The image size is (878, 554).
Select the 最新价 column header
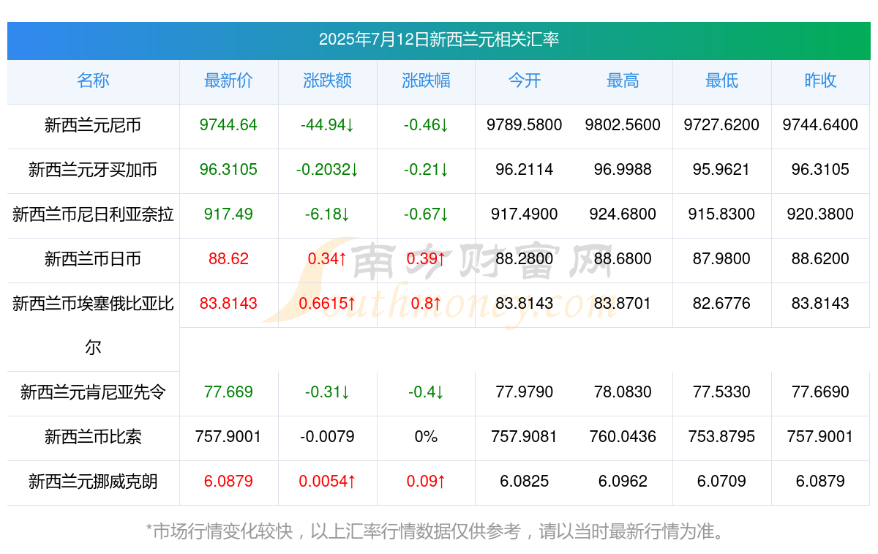[x=228, y=81]
